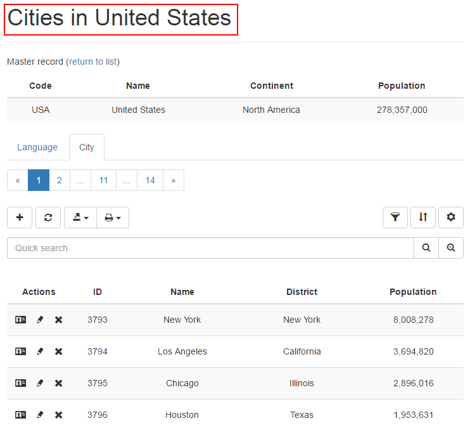Screen dimensions: 470x430
Task: Delete the Chicago row
Action: coord(58,383)
